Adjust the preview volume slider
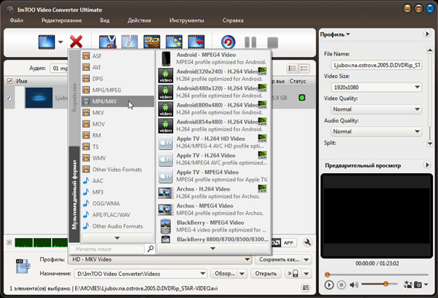The image size is (438, 298). click(385, 284)
